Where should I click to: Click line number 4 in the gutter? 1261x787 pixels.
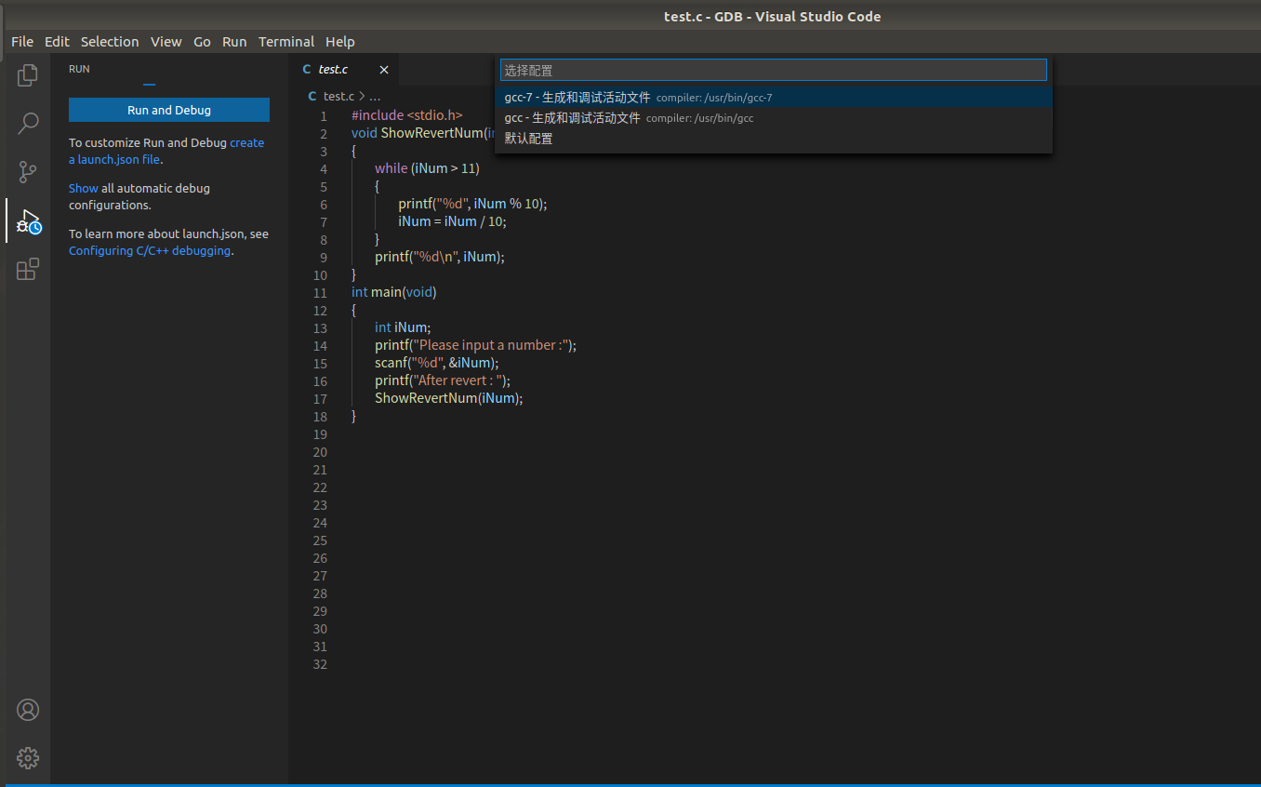[x=323, y=168]
